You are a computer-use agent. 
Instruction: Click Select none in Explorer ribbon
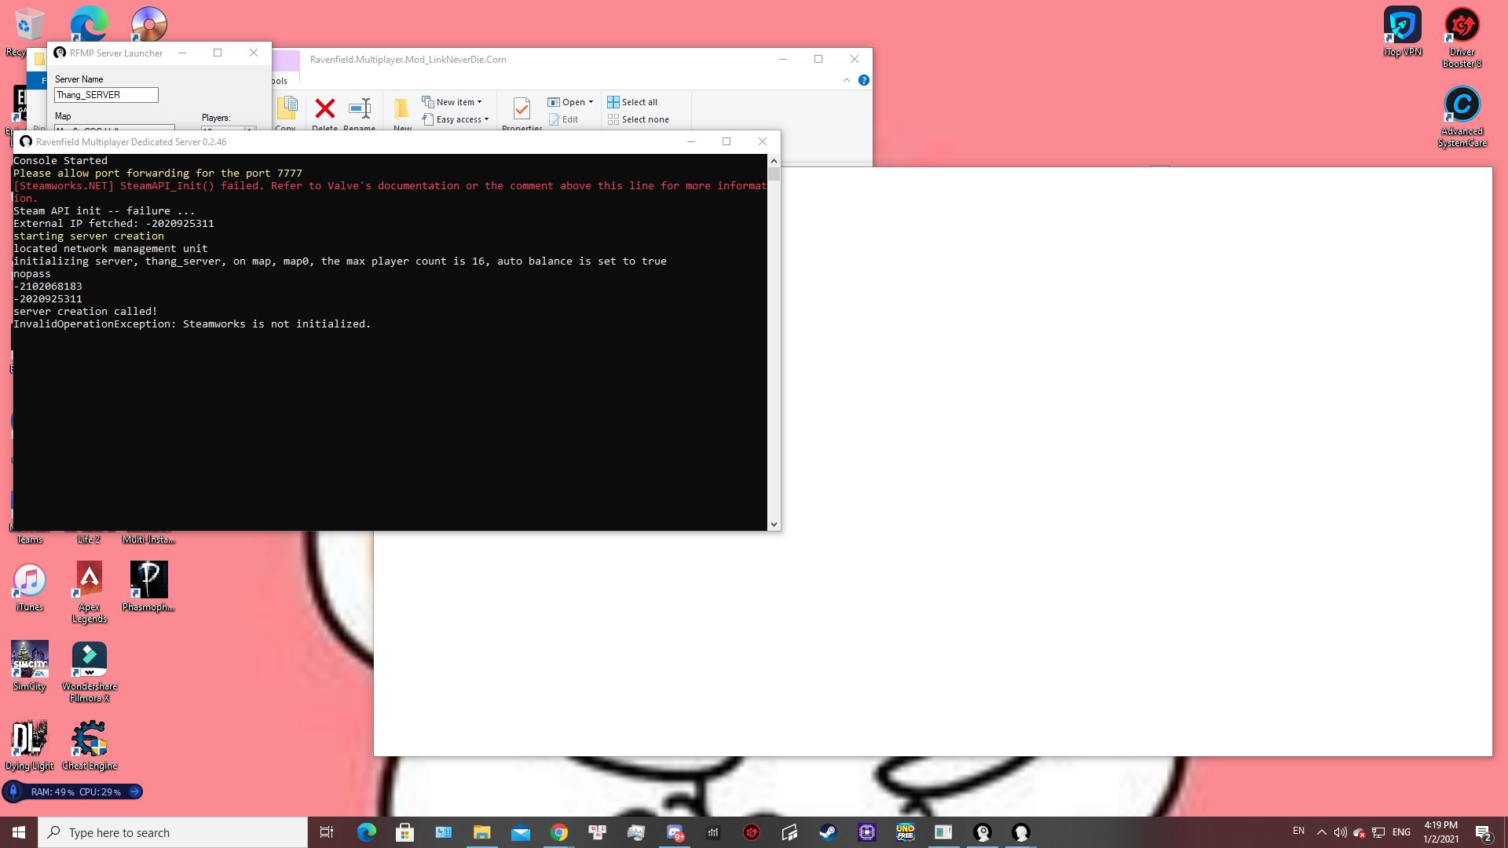[639, 119]
